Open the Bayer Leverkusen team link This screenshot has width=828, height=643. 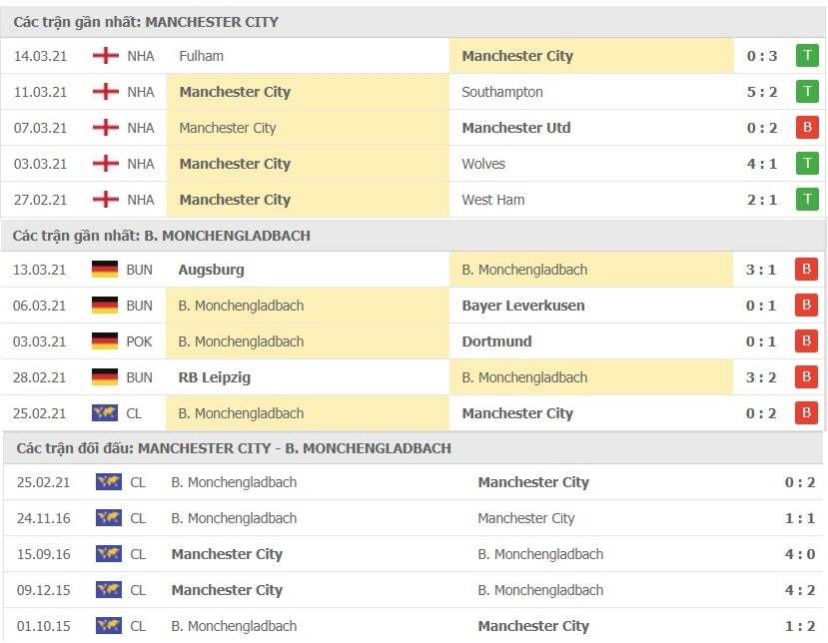523,306
